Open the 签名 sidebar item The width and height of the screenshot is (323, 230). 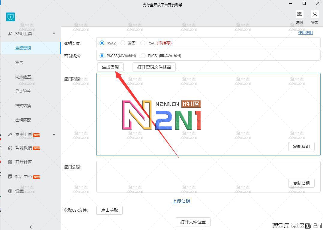tap(19, 62)
